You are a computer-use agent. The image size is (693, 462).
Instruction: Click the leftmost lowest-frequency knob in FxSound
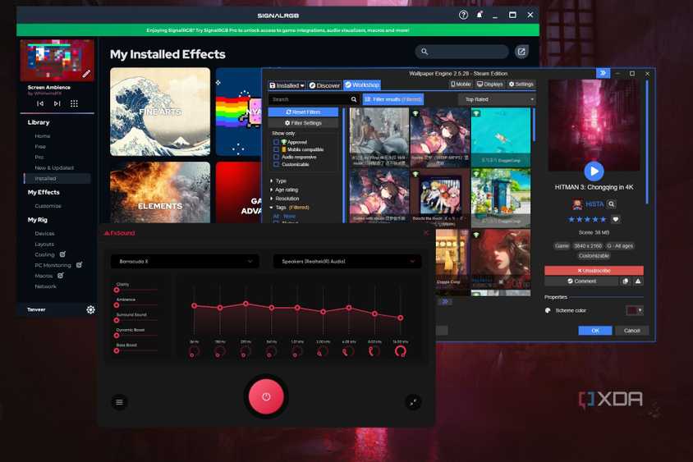(194, 352)
